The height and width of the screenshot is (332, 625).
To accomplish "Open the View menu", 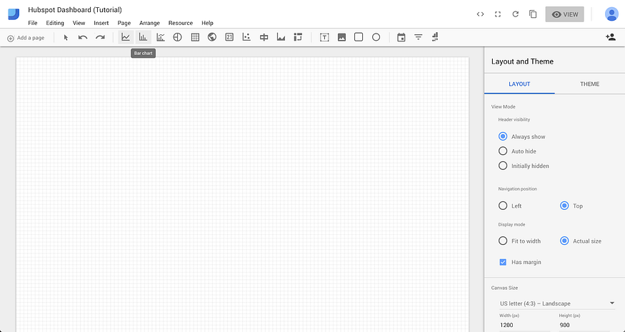I will [79, 23].
